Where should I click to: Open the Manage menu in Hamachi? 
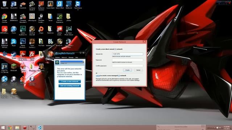pyautogui.click(x=71, y=57)
